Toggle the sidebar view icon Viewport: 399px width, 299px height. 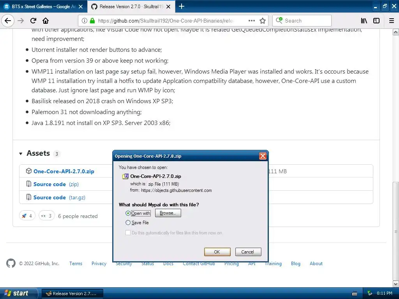point(376,21)
